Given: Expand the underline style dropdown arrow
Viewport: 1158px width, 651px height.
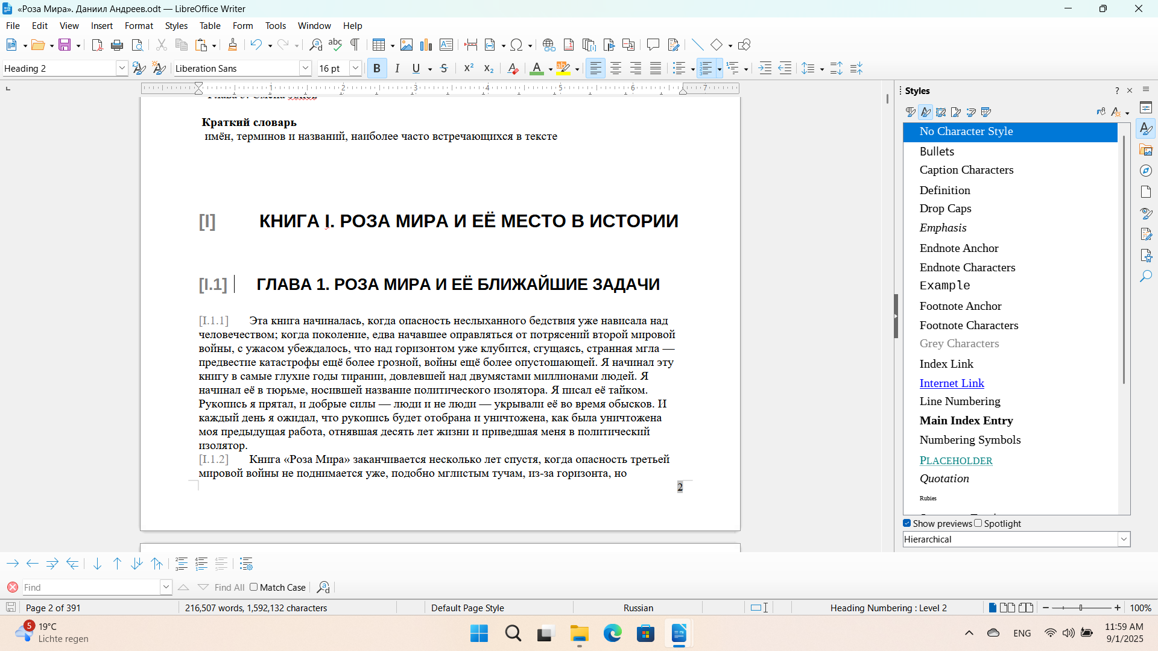Looking at the screenshot, I should (430, 69).
